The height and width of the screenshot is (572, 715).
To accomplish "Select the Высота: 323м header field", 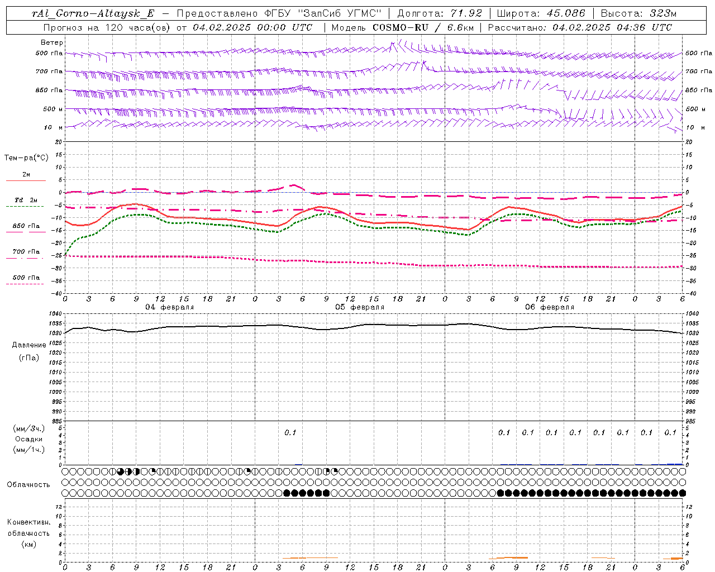I will [638, 13].
